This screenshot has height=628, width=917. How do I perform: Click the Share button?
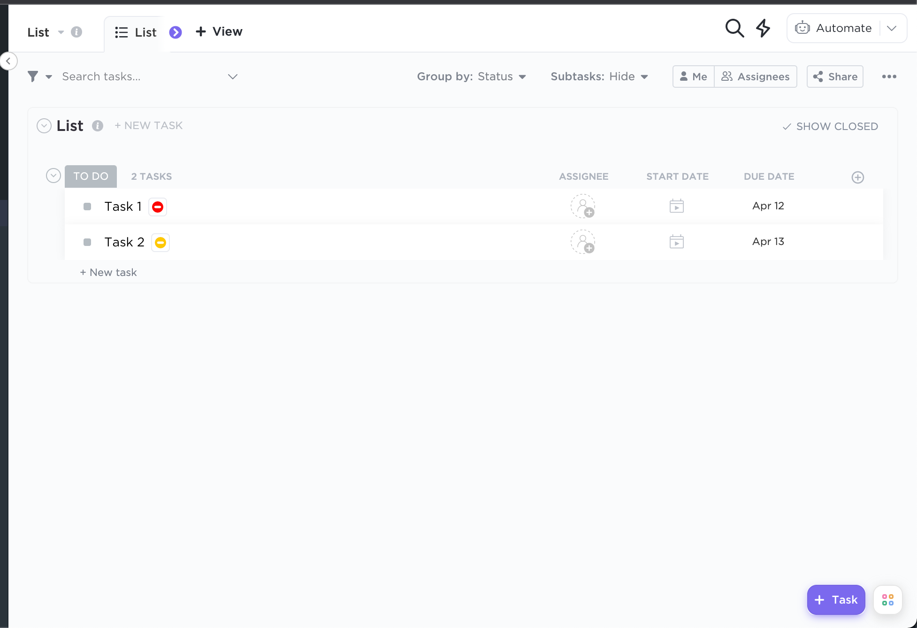point(835,77)
